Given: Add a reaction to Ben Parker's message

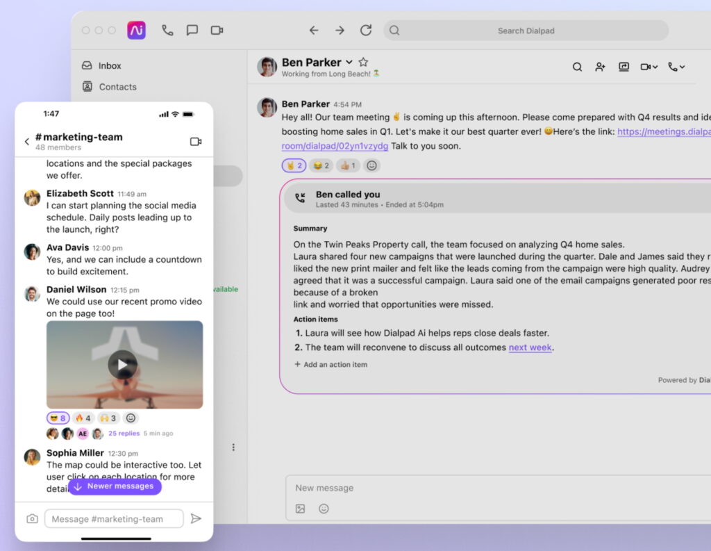Looking at the screenshot, I should (x=371, y=165).
